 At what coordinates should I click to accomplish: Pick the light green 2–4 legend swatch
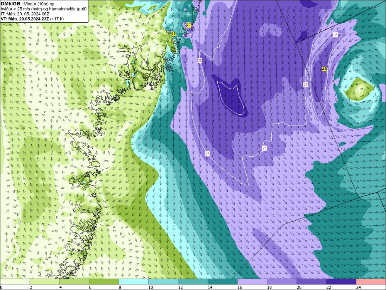tap(44, 282)
